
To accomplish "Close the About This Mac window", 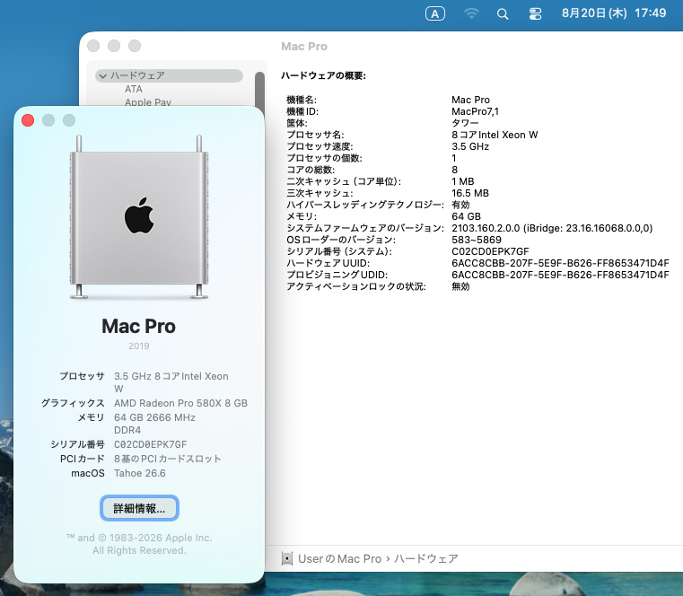I will click(28, 120).
